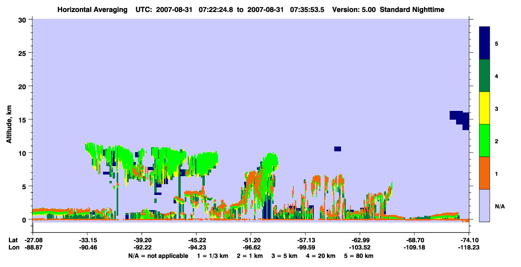Screen dimensions: 521x267
Task: Click the longitude value -109.18
Action: tap(414, 248)
